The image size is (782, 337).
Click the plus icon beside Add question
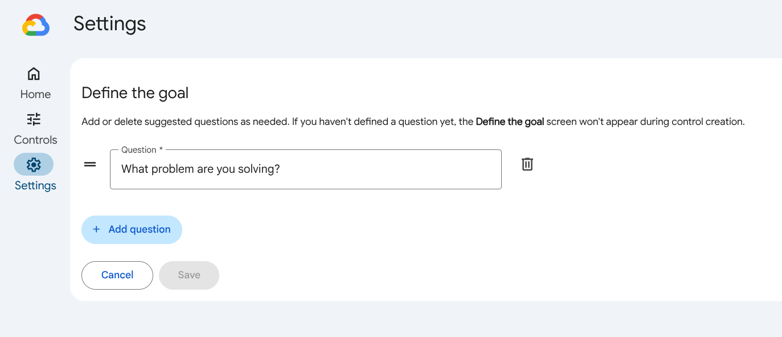[96, 229]
